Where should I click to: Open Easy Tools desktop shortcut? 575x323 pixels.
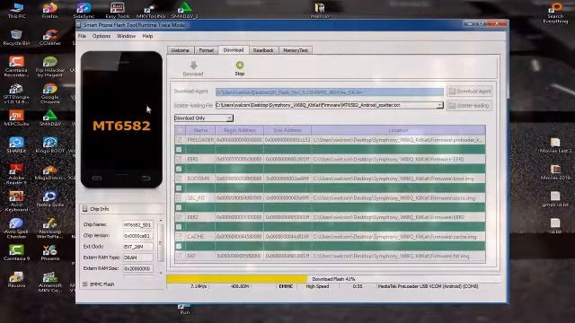click(118, 10)
